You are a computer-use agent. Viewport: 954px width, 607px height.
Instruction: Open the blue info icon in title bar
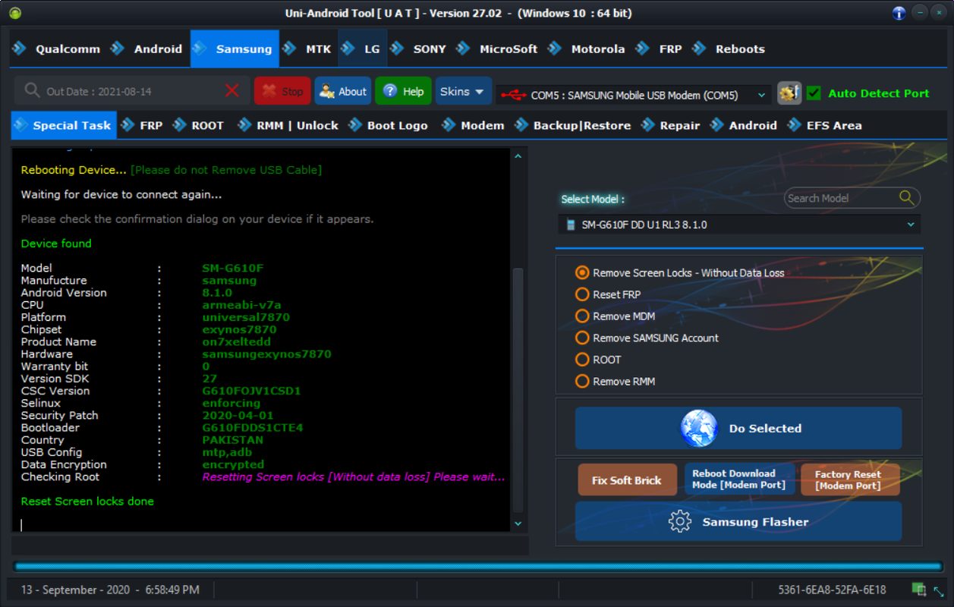pos(899,13)
